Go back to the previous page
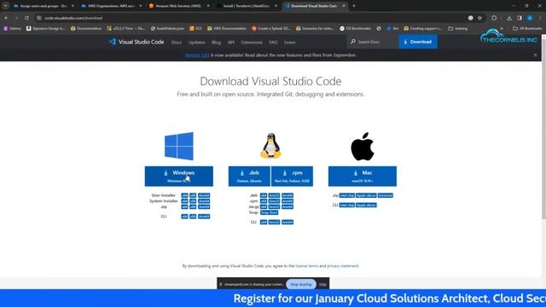 coord(6,18)
